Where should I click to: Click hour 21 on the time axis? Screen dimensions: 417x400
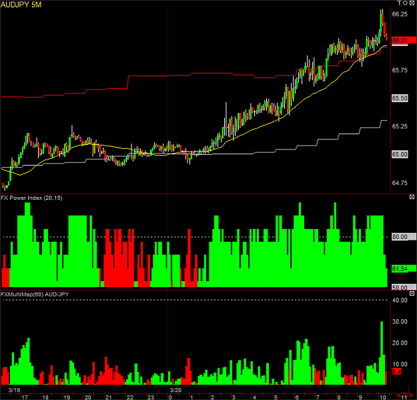(109, 397)
